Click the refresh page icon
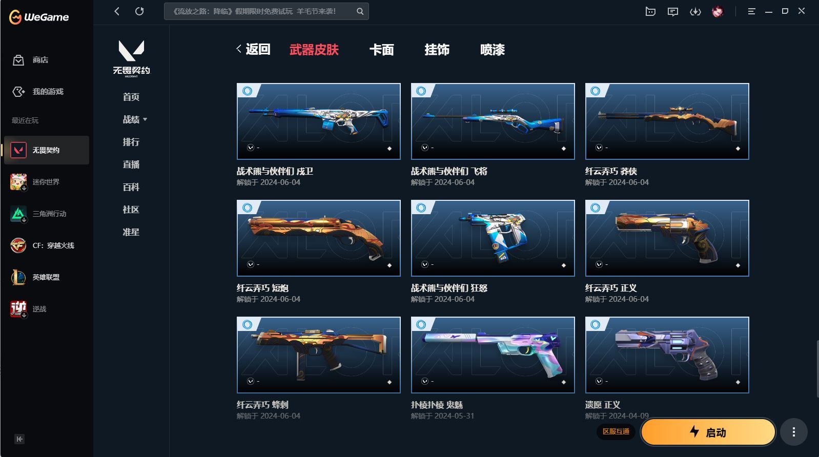 click(139, 11)
